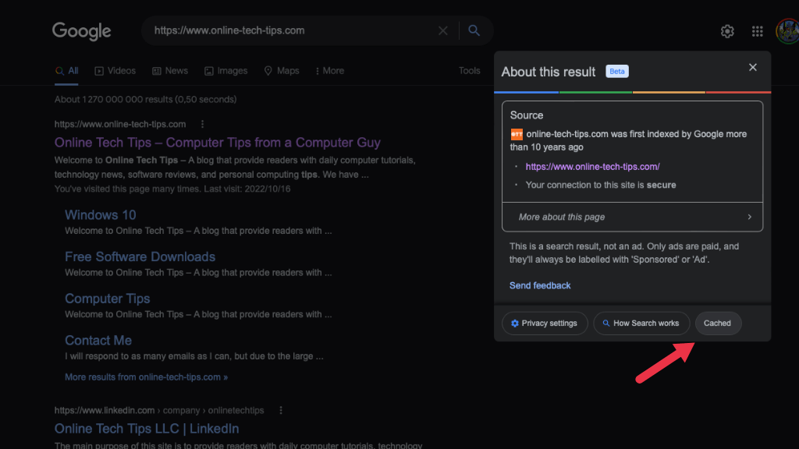Select the All search tab
The image size is (799, 449).
pos(67,71)
